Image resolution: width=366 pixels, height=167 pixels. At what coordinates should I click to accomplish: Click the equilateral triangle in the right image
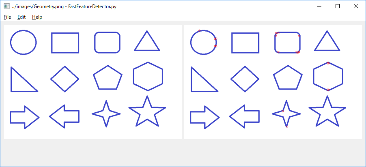[x=327, y=41]
